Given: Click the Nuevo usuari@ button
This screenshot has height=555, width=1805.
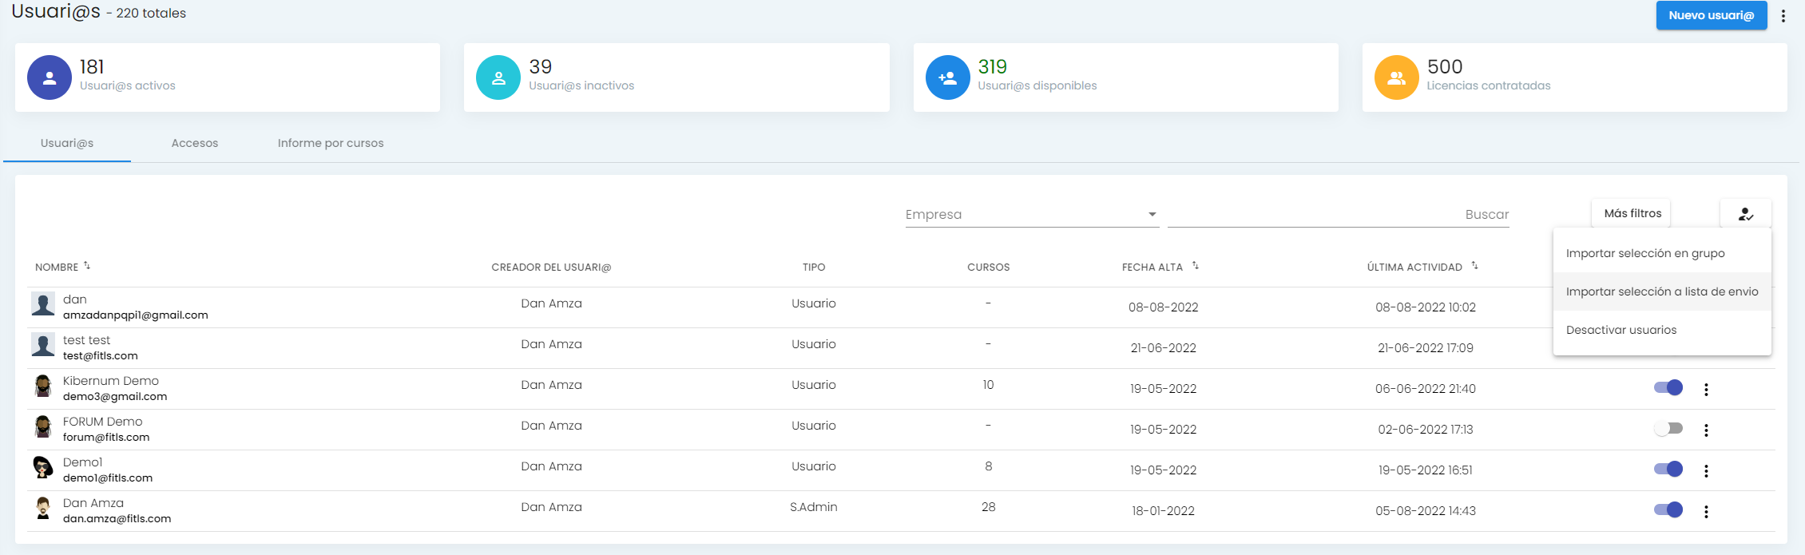Looking at the screenshot, I should click(x=1711, y=16).
